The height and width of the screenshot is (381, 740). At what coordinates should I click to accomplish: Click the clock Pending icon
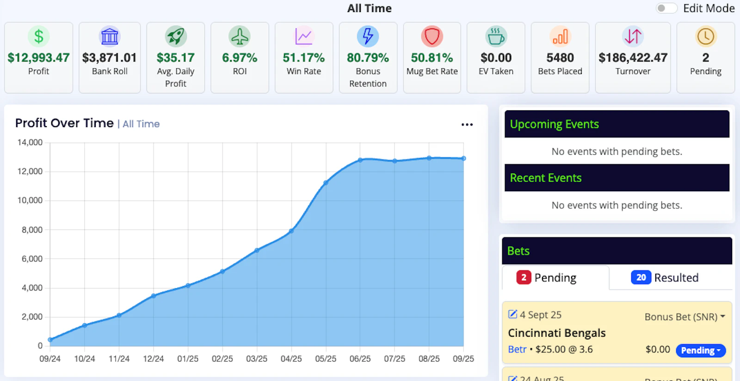[x=705, y=36]
